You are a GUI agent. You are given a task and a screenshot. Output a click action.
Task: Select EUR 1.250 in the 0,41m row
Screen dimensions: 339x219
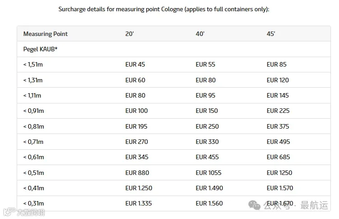point(139,188)
